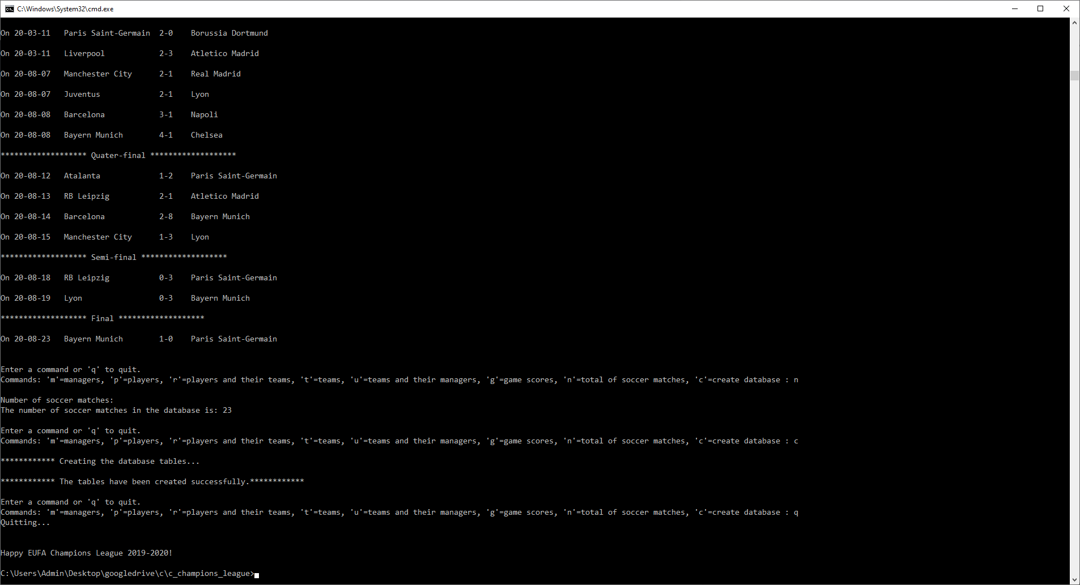
Task: Click 'The tables have been created successfully' line
Action: [152, 481]
